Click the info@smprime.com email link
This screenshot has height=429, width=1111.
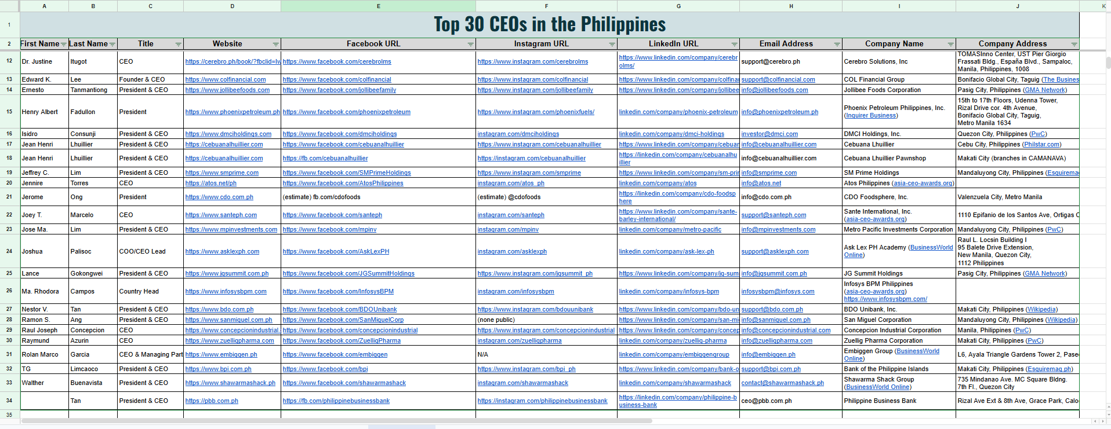769,173
